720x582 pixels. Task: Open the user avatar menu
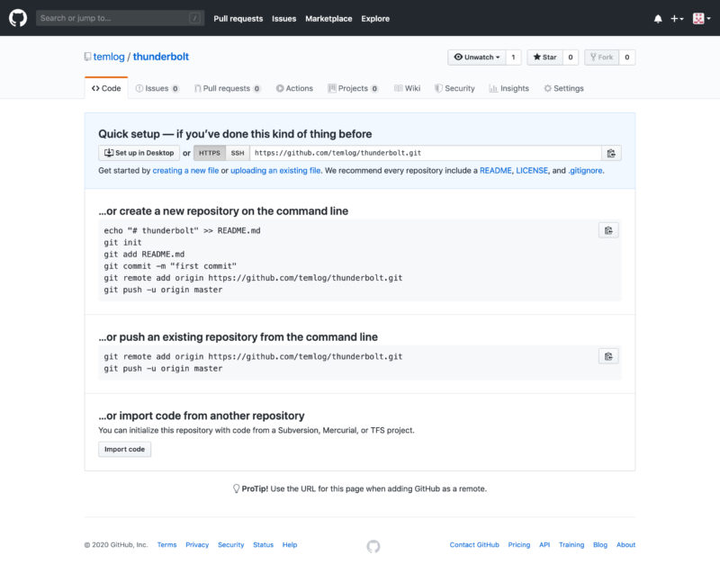701,18
